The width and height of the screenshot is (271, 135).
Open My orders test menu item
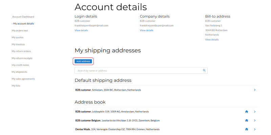point(20,30)
